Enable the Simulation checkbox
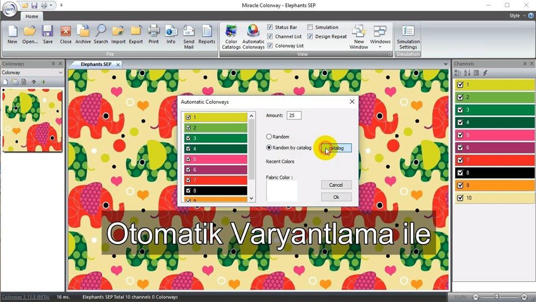 click(x=310, y=27)
